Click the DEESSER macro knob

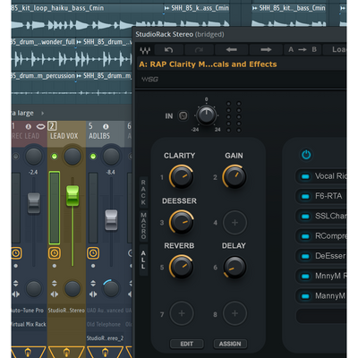point(181,222)
